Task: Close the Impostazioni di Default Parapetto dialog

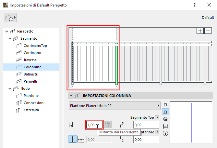Action: pos(209,5)
